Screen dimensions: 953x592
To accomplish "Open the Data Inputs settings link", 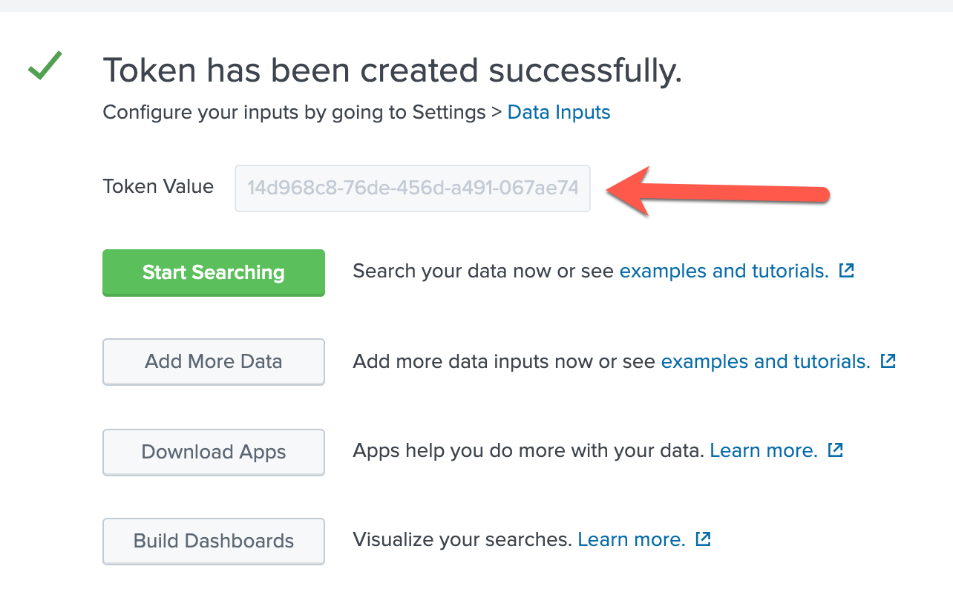I will pos(558,113).
